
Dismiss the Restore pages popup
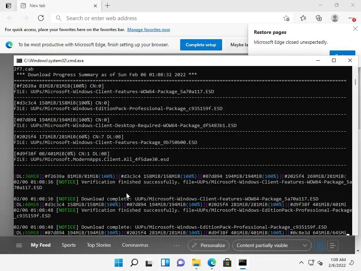coord(355,29)
